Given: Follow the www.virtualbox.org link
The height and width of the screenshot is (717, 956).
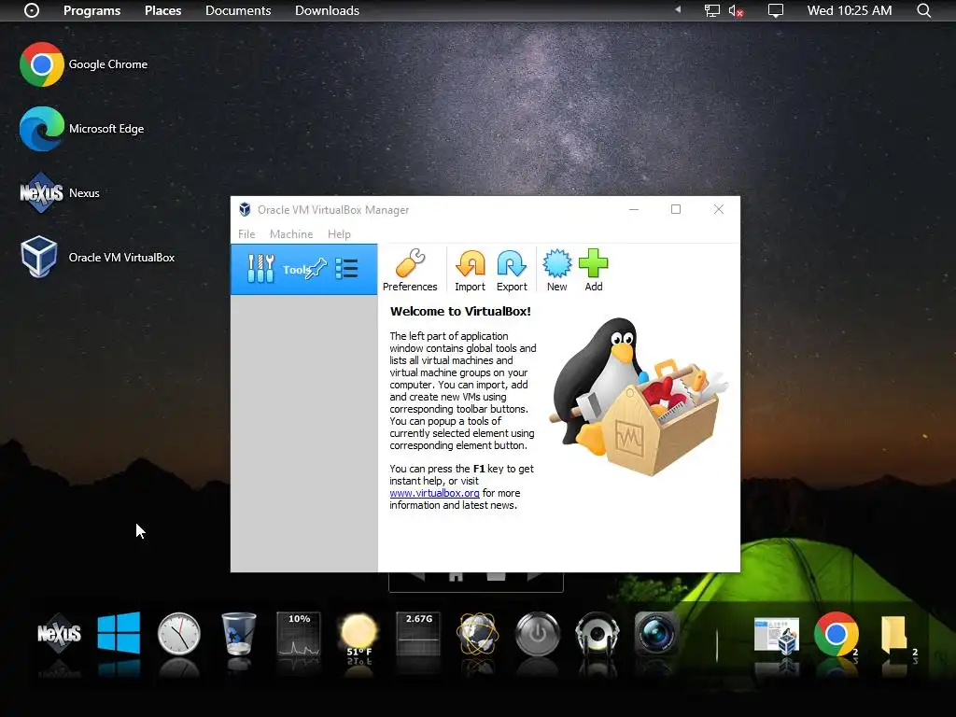Looking at the screenshot, I should (x=434, y=493).
